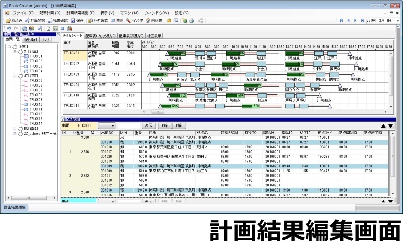Collapse the 全車両 tree root node
Image resolution: width=403 pixels, height=252 pixels.
click(9, 47)
